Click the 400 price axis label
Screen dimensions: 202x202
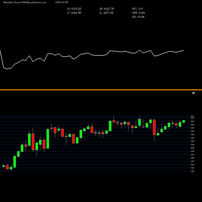point(192,158)
